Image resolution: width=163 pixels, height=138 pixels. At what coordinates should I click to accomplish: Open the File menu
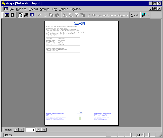(12, 9)
